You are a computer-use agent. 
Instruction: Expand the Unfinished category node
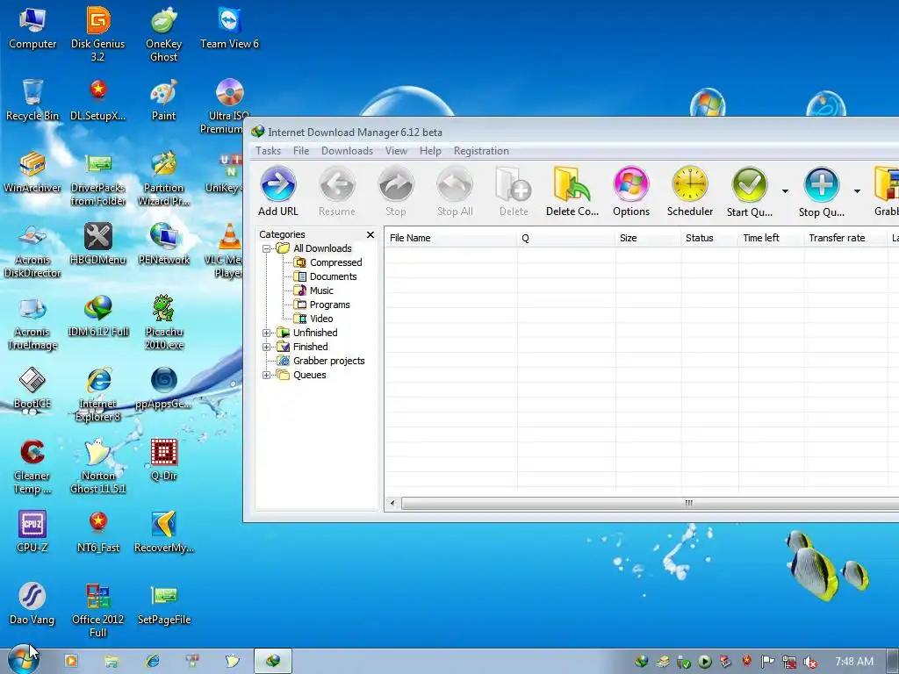266,333
